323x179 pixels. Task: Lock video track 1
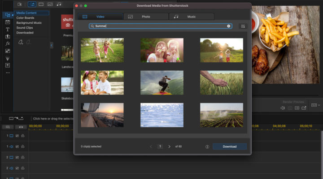coord(23,136)
